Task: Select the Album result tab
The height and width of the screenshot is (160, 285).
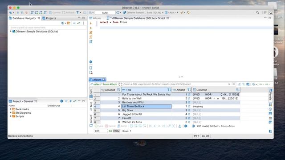Action: [98, 80]
